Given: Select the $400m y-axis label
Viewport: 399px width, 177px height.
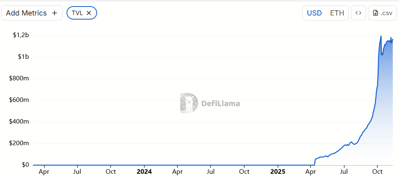Looking at the screenshot, I should 19,122.
